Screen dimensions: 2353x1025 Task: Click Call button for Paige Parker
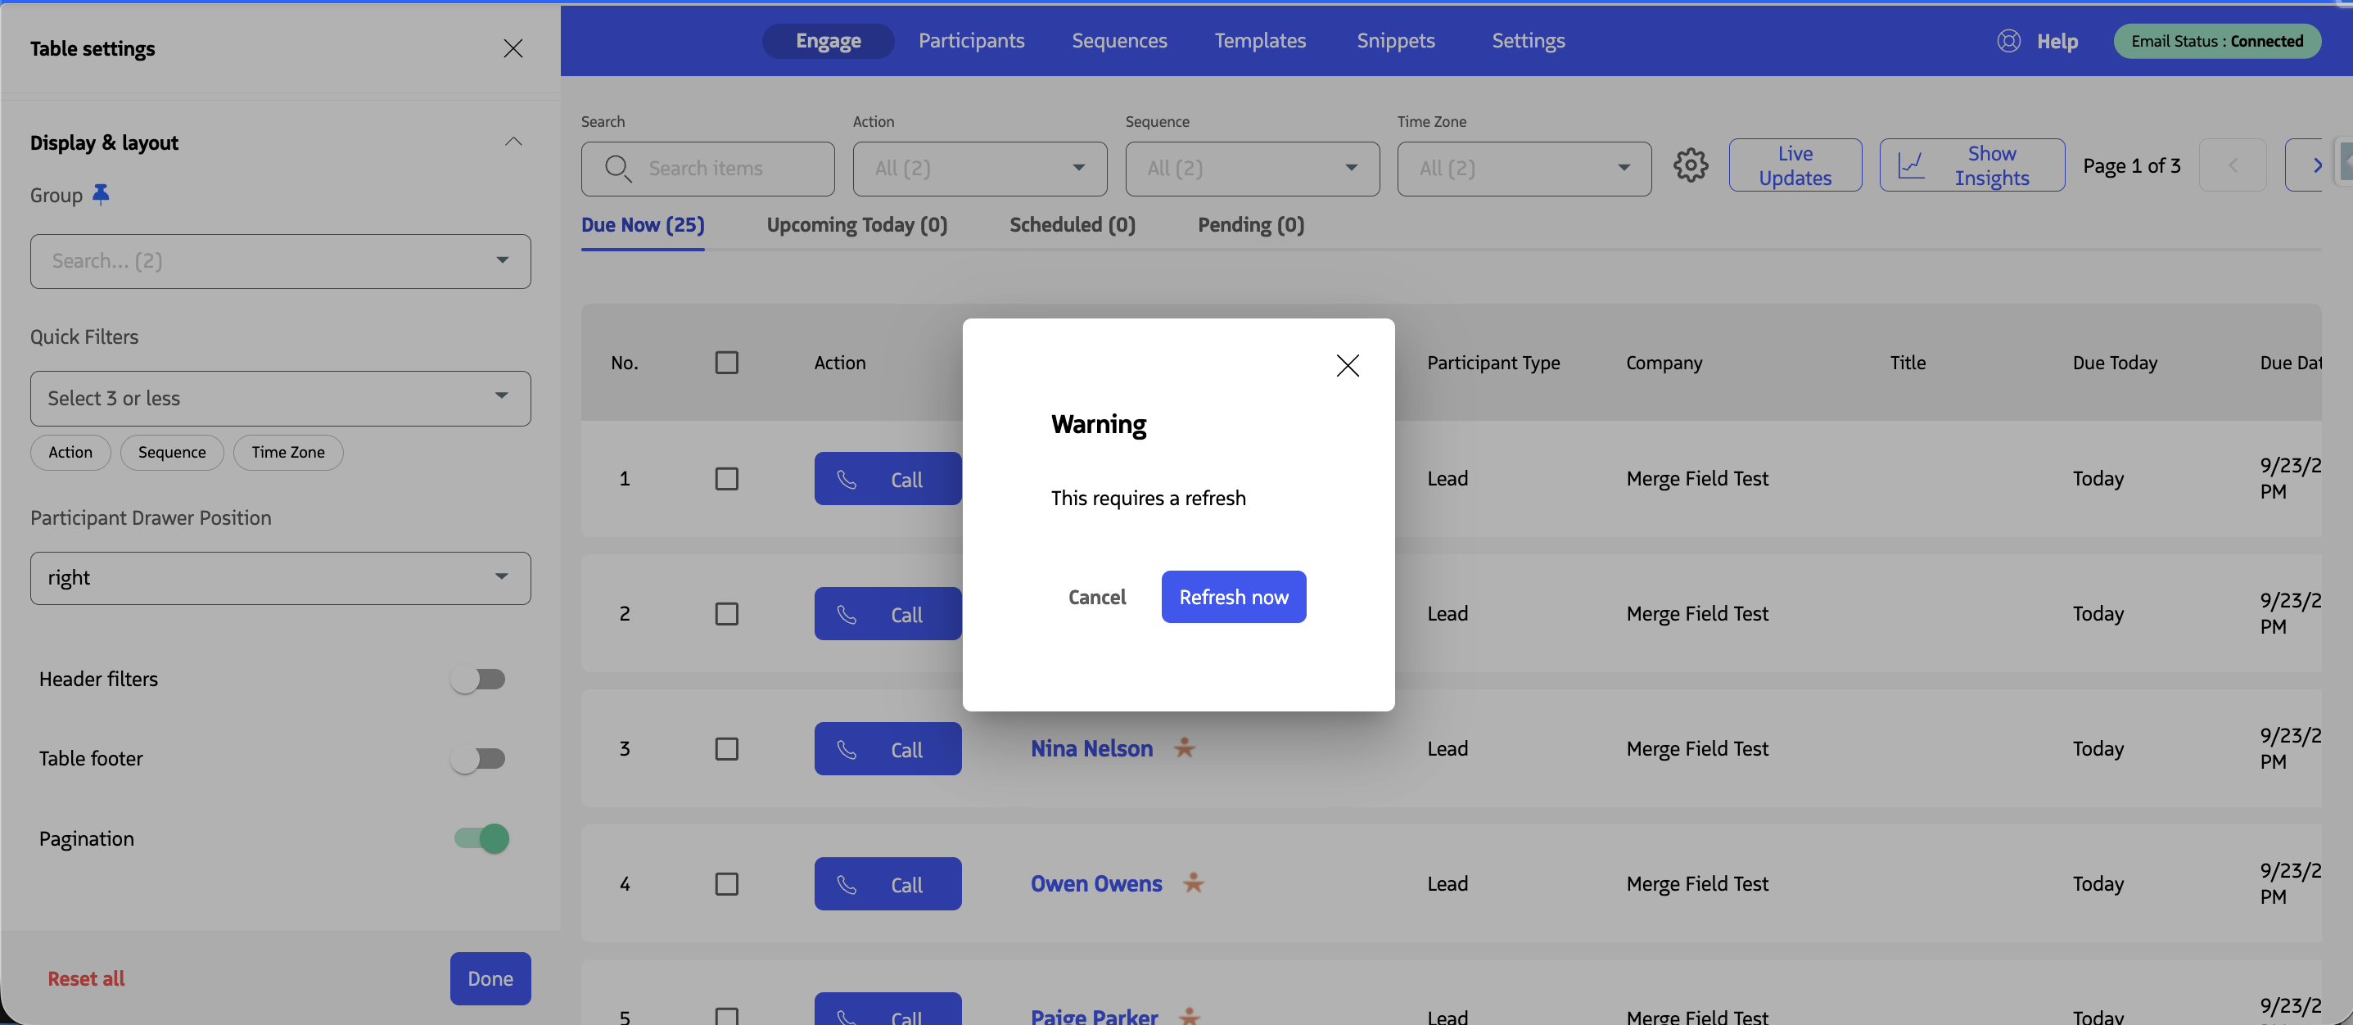[887, 1010]
